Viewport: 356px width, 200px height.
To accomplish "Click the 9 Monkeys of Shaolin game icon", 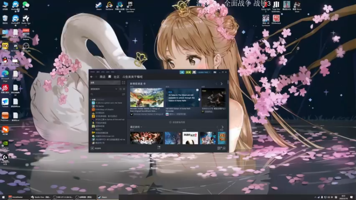I will point(93,109).
